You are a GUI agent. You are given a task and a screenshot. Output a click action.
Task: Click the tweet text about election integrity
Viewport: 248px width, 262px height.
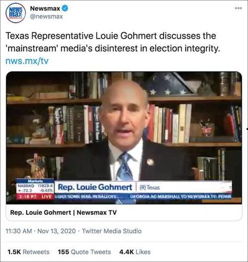(x=113, y=42)
